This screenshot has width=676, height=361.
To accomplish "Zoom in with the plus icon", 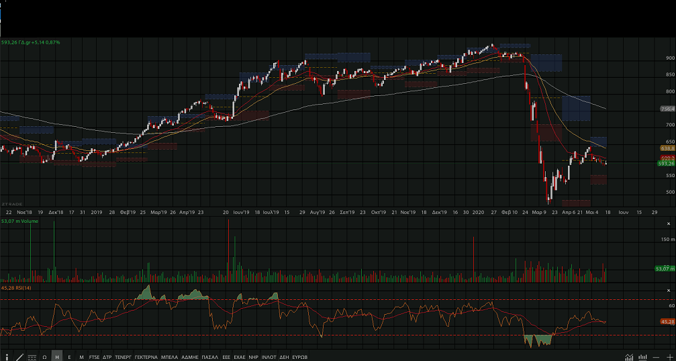I will [x=670, y=357].
